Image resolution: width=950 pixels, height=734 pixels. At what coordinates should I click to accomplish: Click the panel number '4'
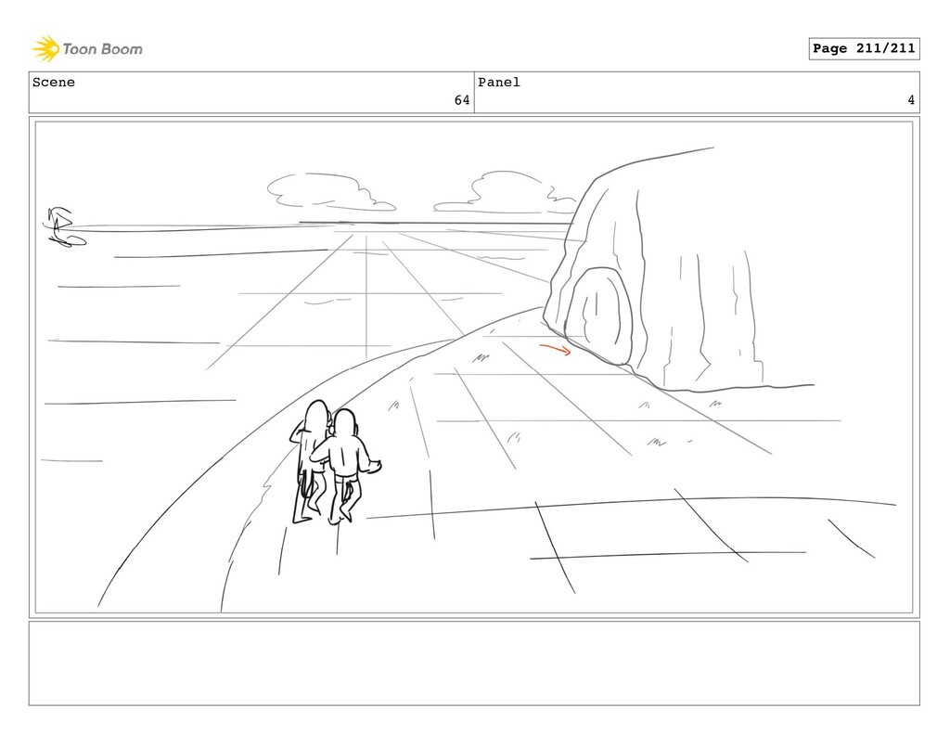point(911,100)
